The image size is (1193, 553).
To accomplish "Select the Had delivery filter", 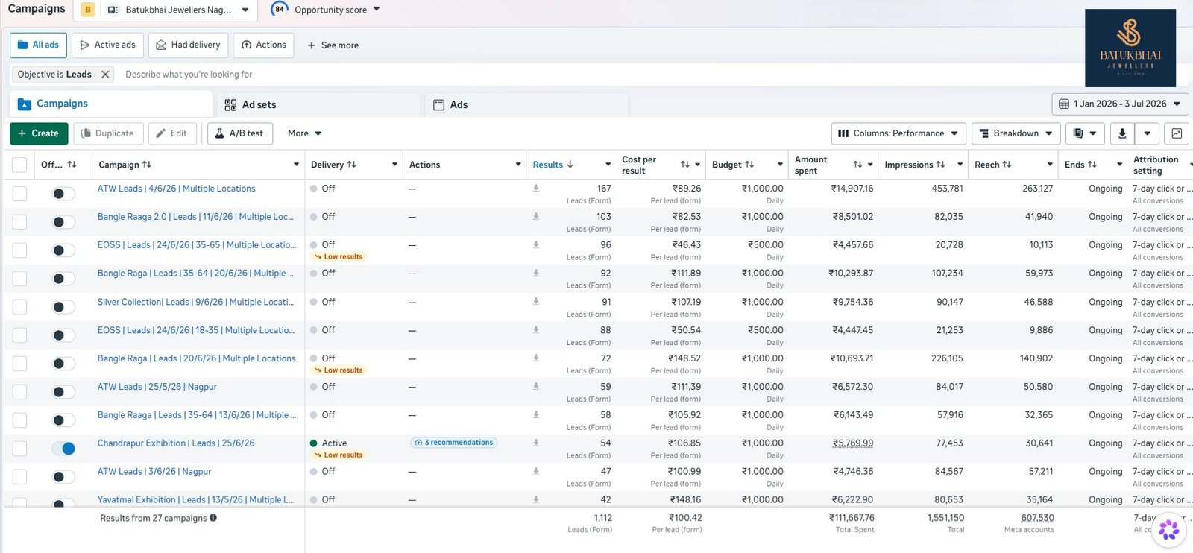I will 188,45.
